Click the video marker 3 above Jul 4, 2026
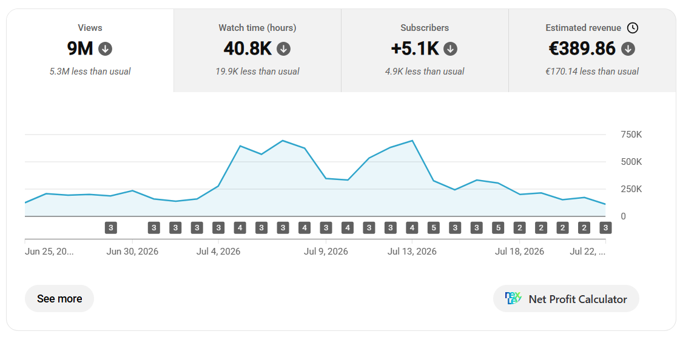The width and height of the screenshot is (680, 337). click(x=218, y=228)
